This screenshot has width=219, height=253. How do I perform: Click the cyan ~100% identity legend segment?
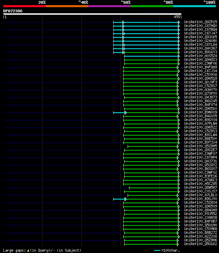(194, 6)
